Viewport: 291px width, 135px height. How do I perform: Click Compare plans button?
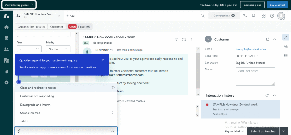tap(252, 5)
